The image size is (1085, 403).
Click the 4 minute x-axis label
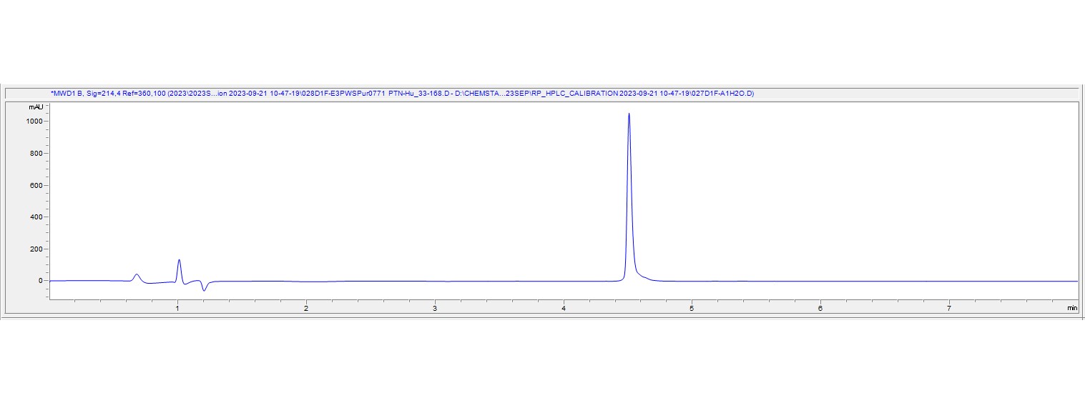pos(564,309)
